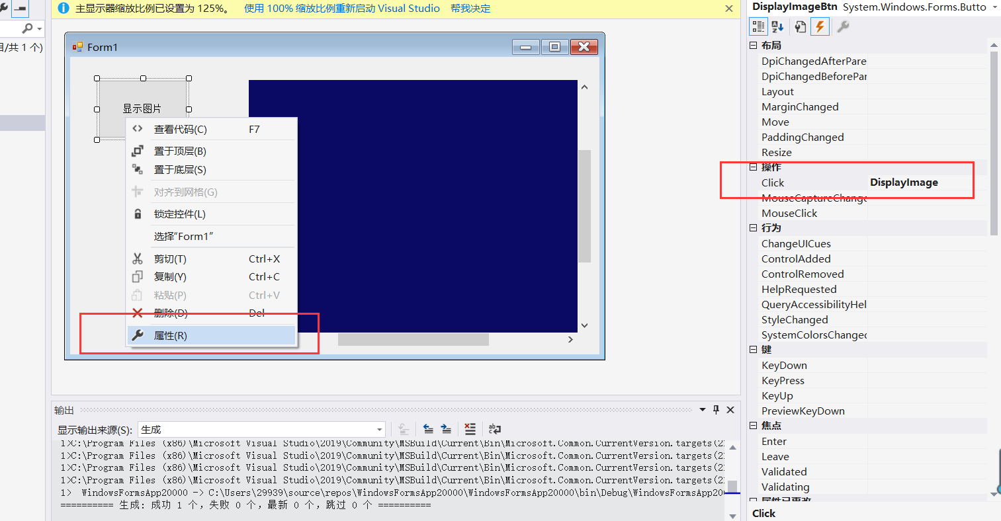Jump to next message in Output window
The width and height of the screenshot is (1001, 521).
coord(446,429)
